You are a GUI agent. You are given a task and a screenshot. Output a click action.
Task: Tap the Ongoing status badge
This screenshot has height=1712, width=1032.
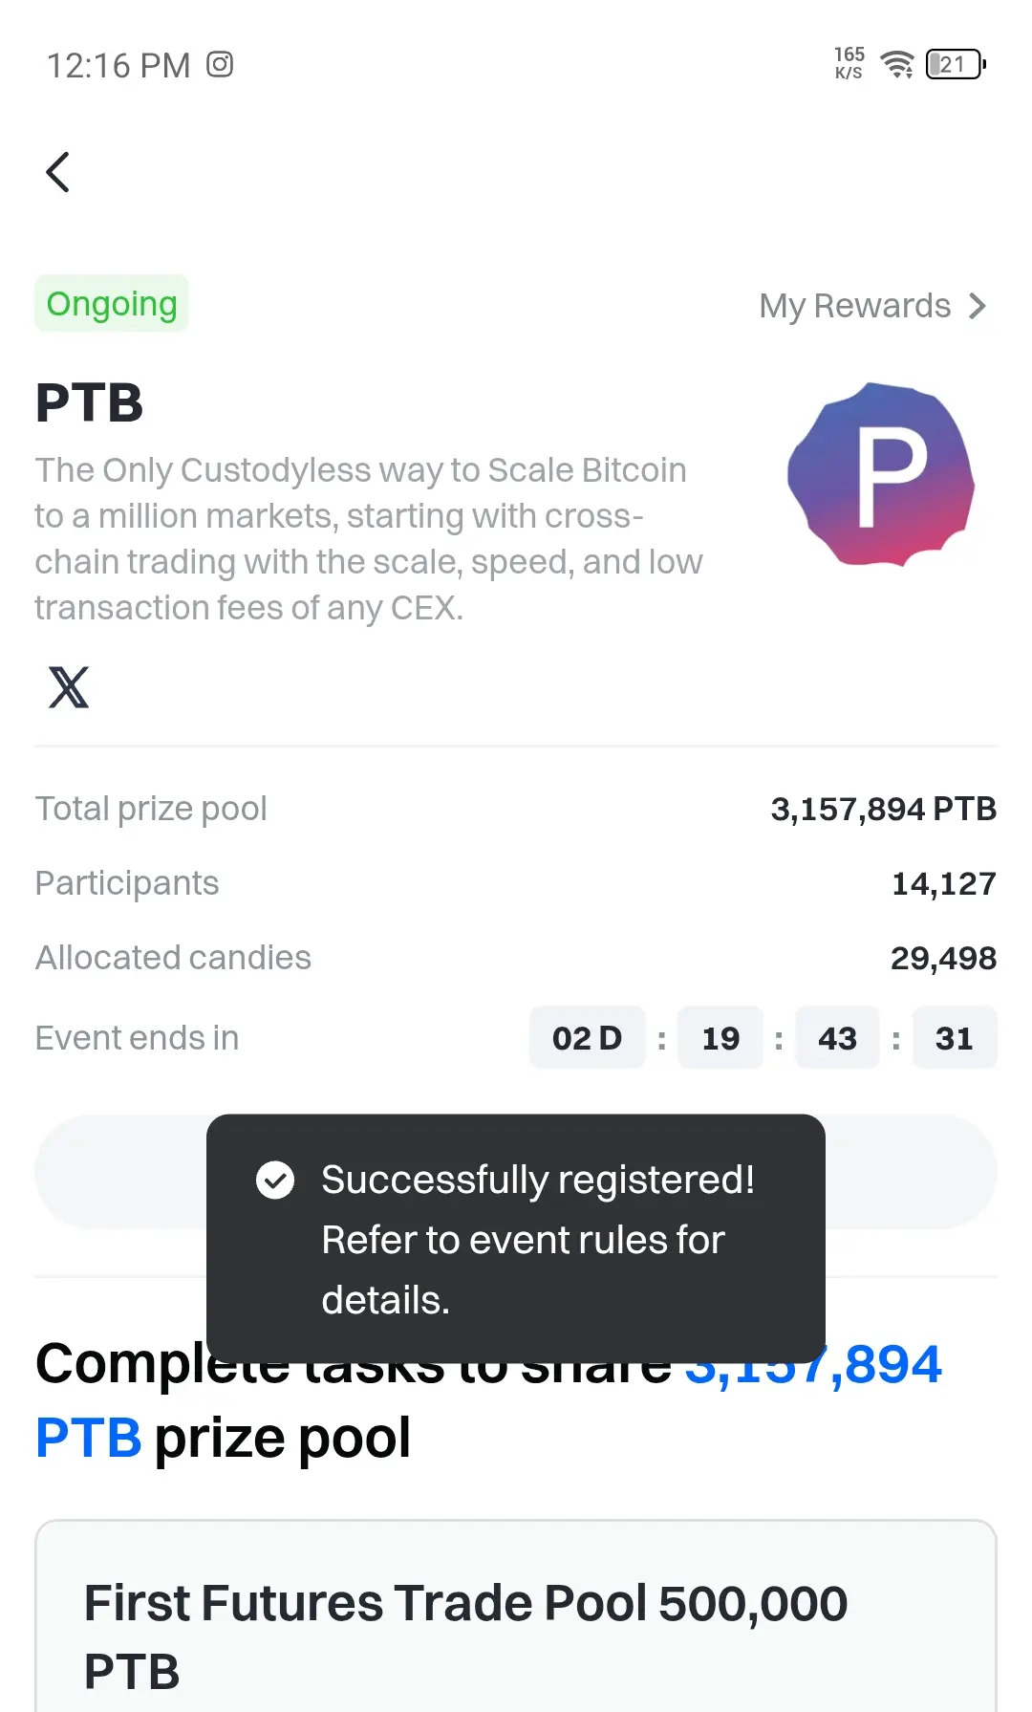pyautogui.click(x=112, y=304)
